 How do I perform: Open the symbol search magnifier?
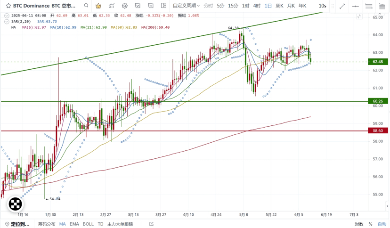click(x=86, y=6)
